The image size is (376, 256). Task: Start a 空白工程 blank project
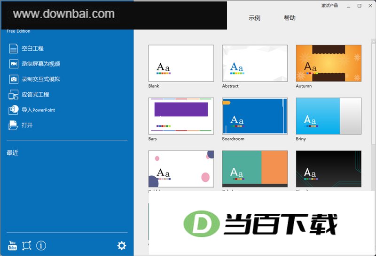[x=32, y=48]
